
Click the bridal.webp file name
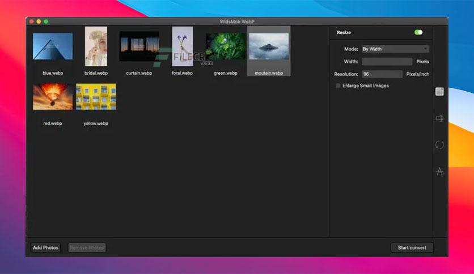click(x=96, y=73)
